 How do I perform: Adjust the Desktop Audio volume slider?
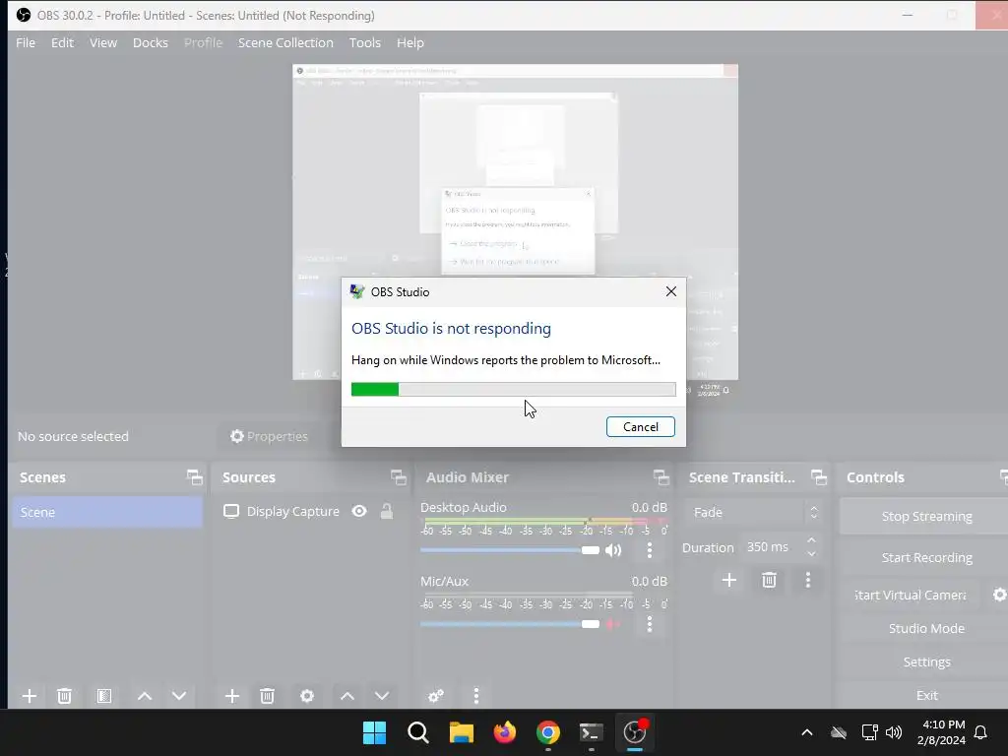510,550
